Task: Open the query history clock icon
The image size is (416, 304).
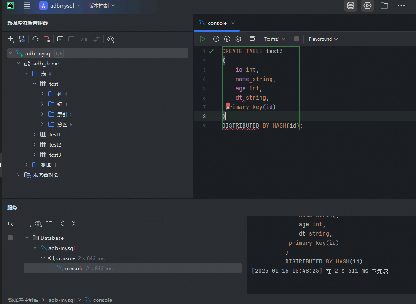Action: (x=216, y=39)
